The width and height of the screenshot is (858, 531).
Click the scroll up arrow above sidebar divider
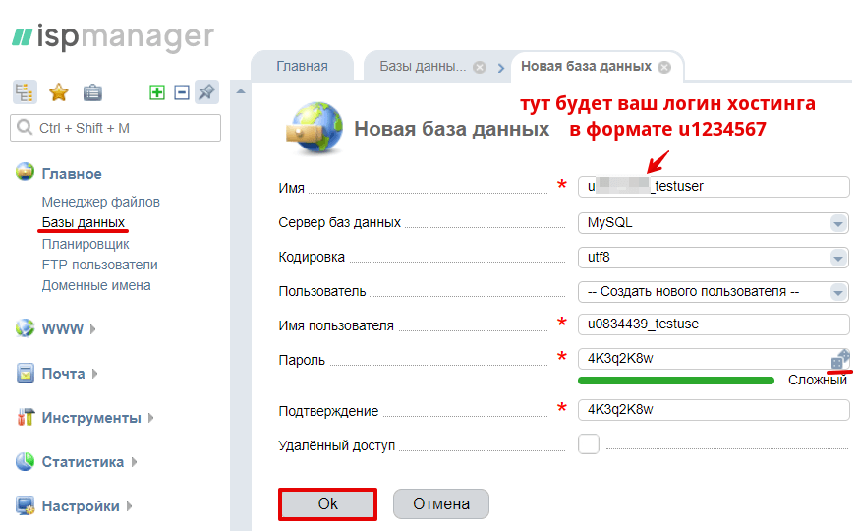point(240,91)
